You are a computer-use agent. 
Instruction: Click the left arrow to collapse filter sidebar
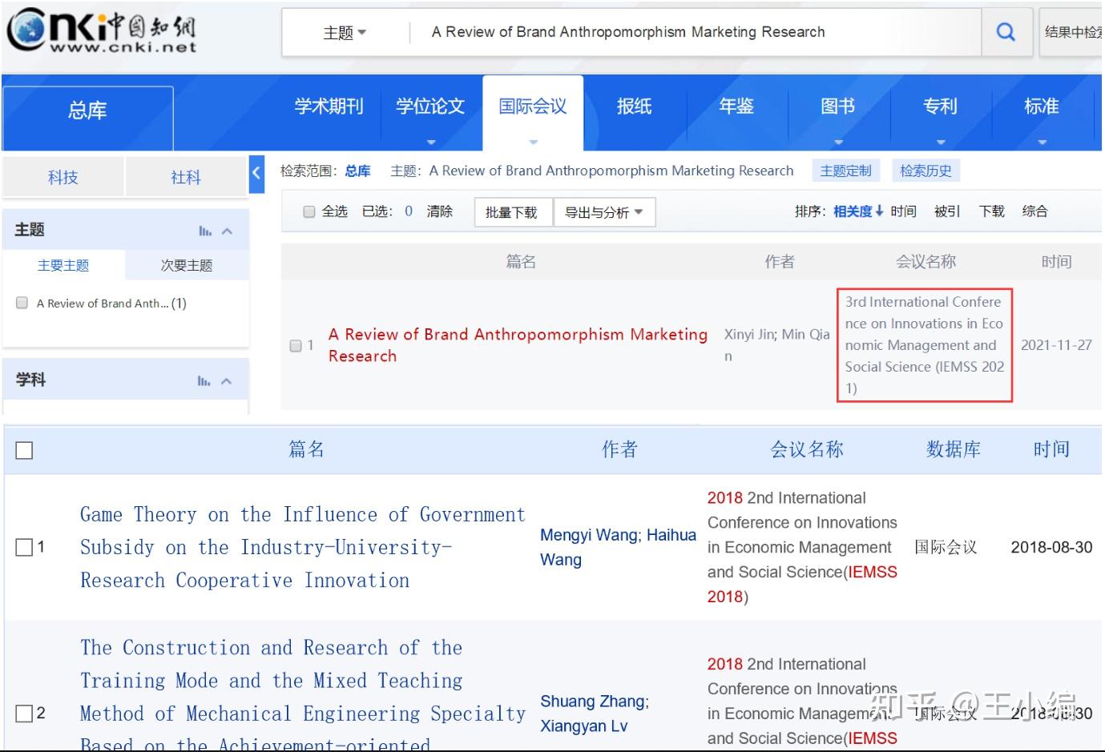coord(256,173)
